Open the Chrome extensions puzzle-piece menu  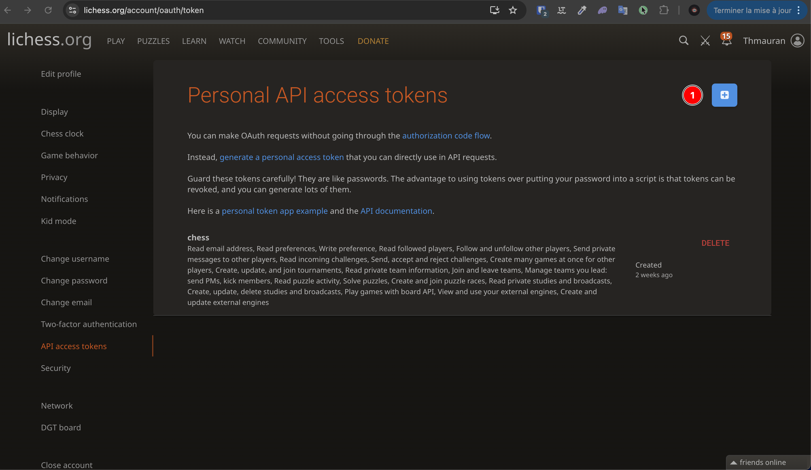664,10
